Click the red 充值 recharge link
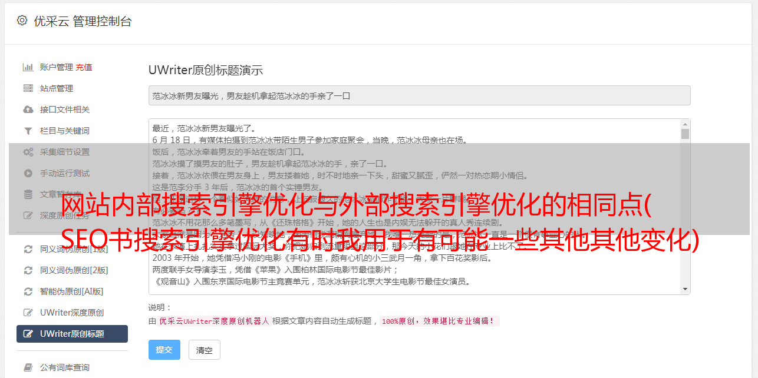This screenshot has height=378, width=758. (x=84, y=67)
